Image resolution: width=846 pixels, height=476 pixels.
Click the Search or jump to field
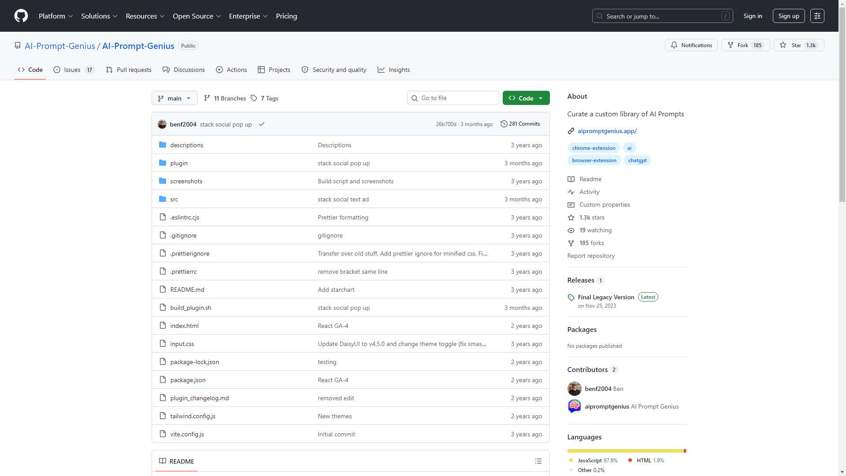[x=663, y=16]
